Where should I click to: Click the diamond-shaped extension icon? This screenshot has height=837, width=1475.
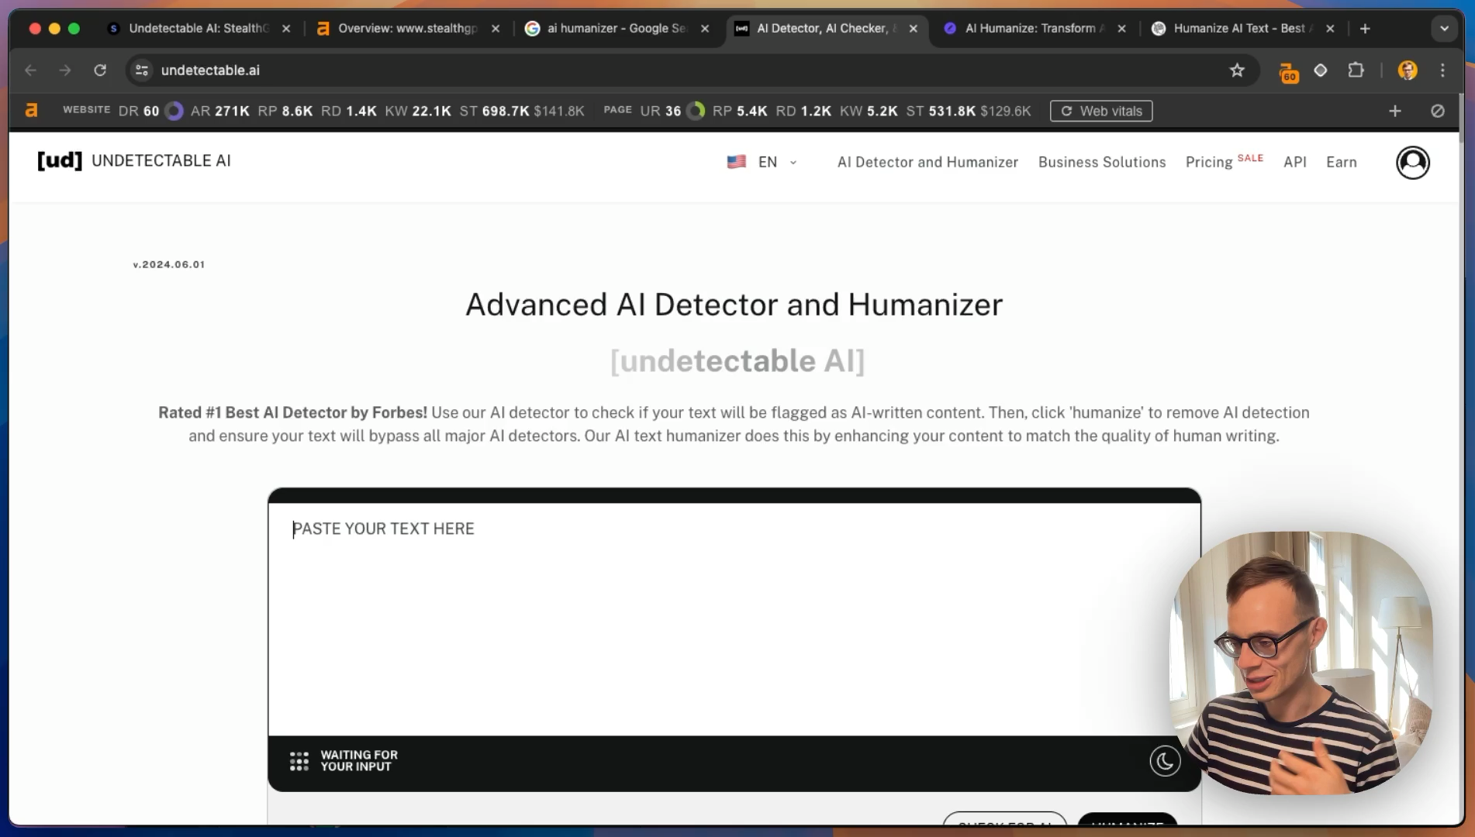click(1321, 71)
